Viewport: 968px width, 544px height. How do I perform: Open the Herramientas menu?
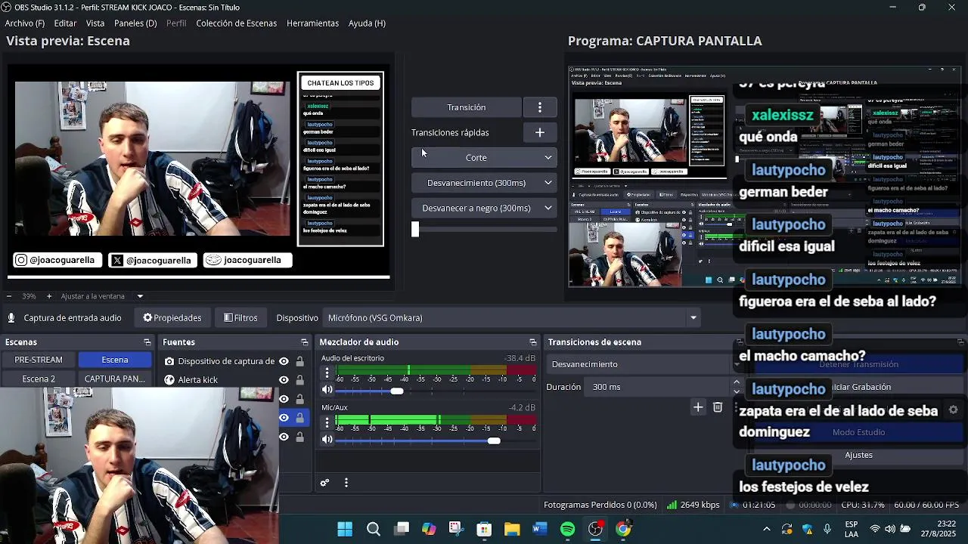(x=312, y=23)
